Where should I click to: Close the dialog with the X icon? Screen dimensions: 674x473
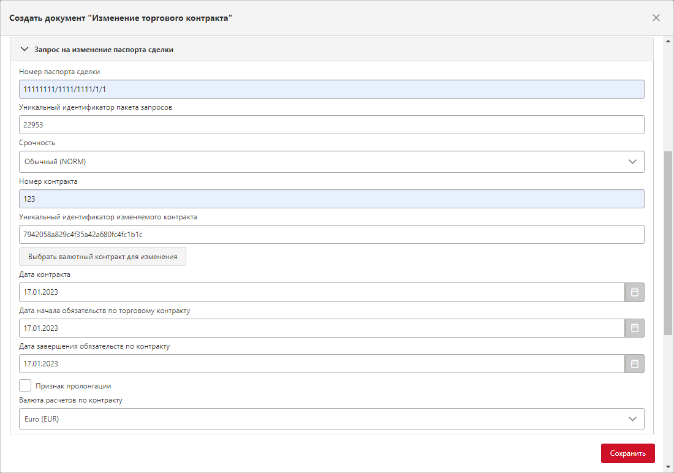[x=656, y=18]
